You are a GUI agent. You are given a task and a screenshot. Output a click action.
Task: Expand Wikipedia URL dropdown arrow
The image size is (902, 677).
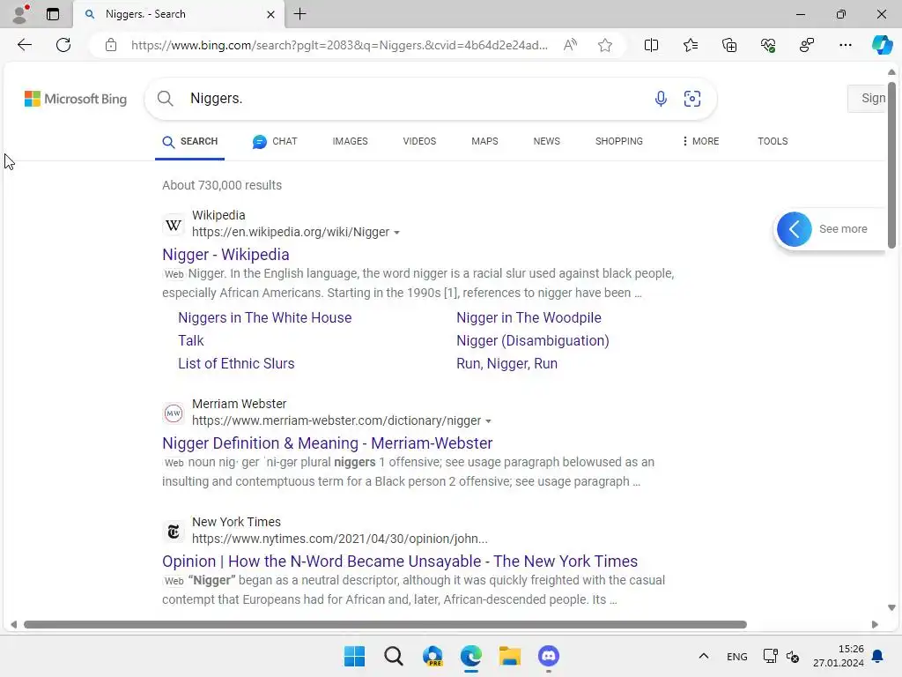point(396,233)
